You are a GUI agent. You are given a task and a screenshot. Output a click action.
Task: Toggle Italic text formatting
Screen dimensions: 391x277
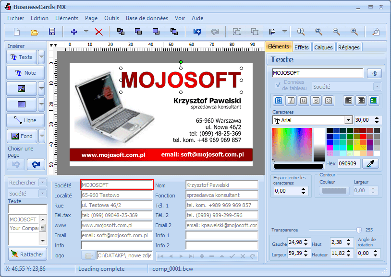291,101
